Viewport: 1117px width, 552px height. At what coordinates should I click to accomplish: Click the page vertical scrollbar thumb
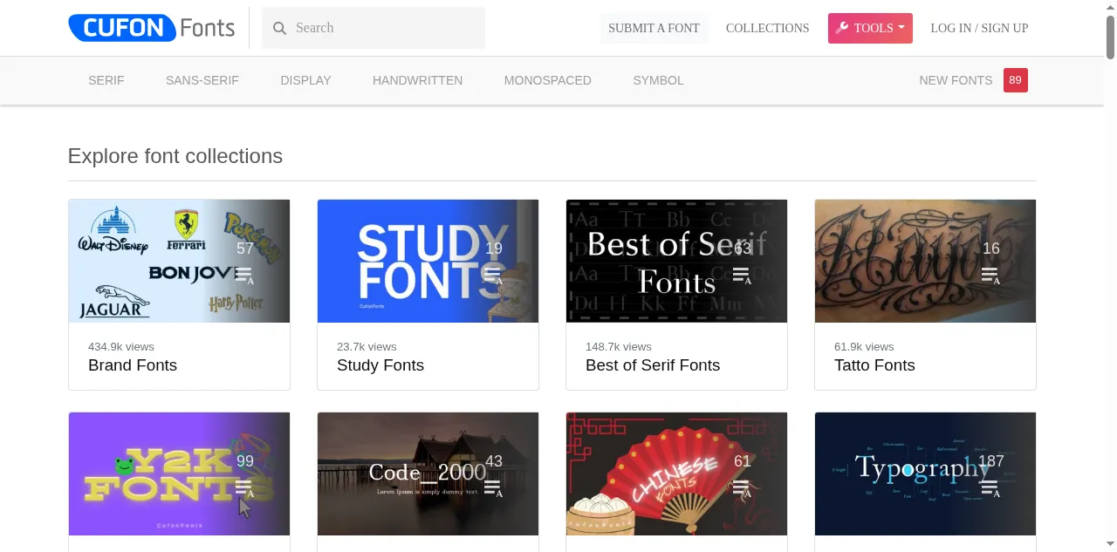(1111, 37)
